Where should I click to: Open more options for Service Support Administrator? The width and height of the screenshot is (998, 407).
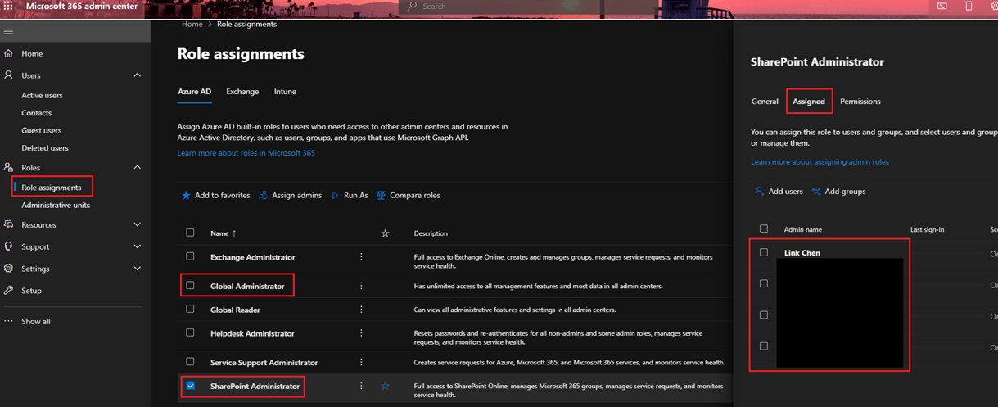[361, 362]
